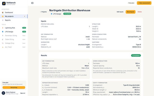Click the Voltbench lightning bolt logo
The height and width of the screenshot is (96, 154).
pyautogui.click(x=4, y=3)
